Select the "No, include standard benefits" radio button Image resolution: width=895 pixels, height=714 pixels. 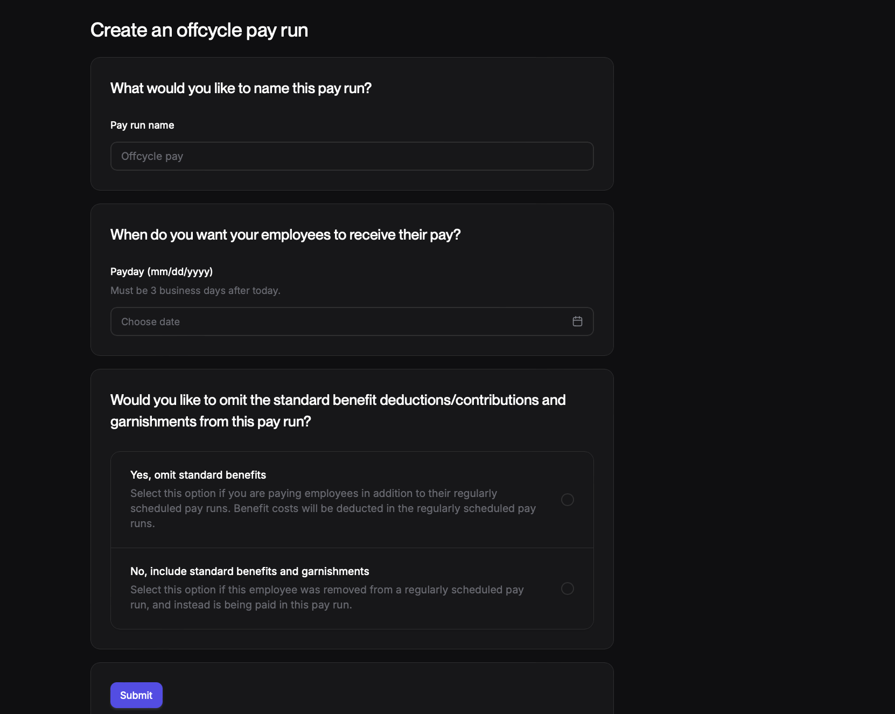pyautogui.click(x=567, y=589)
